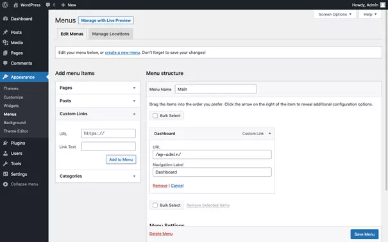Image resolution: width=388 pixels, height=242 pixels.
Task: Open the Plugins sidebar menu label
Action: tap(18, 143)
